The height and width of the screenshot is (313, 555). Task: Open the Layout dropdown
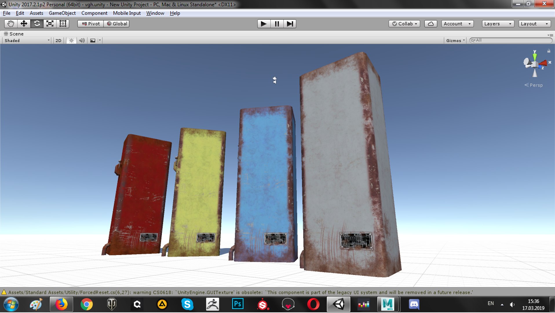[x=534, y=24]
